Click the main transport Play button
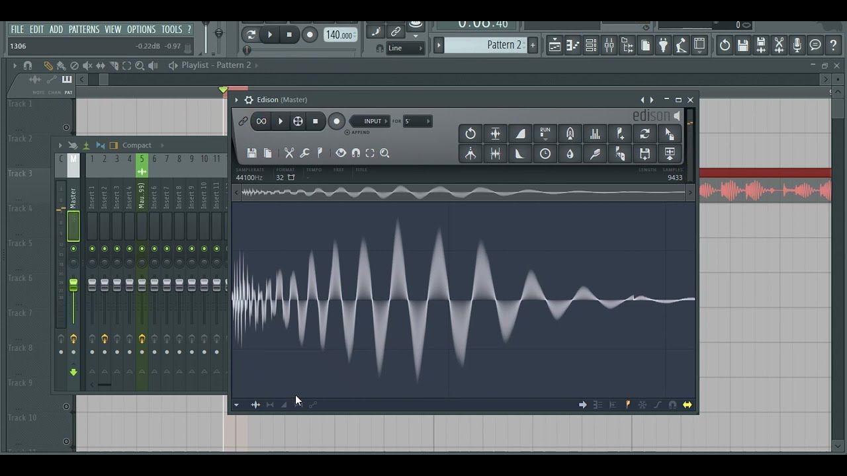Image resolution: width=847 pixels, height=476 pixels. [x=270, y=35]
